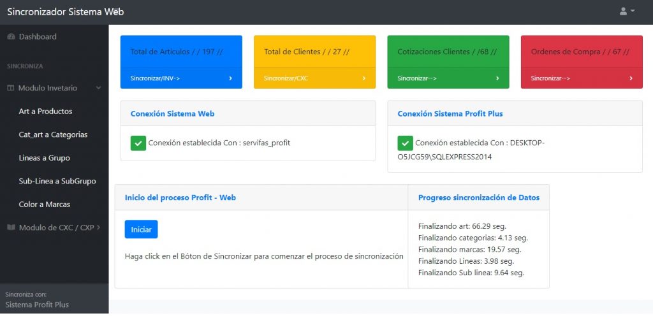Click green check for Conexión Sistema Web
The image size is (653, 316).
138,143
